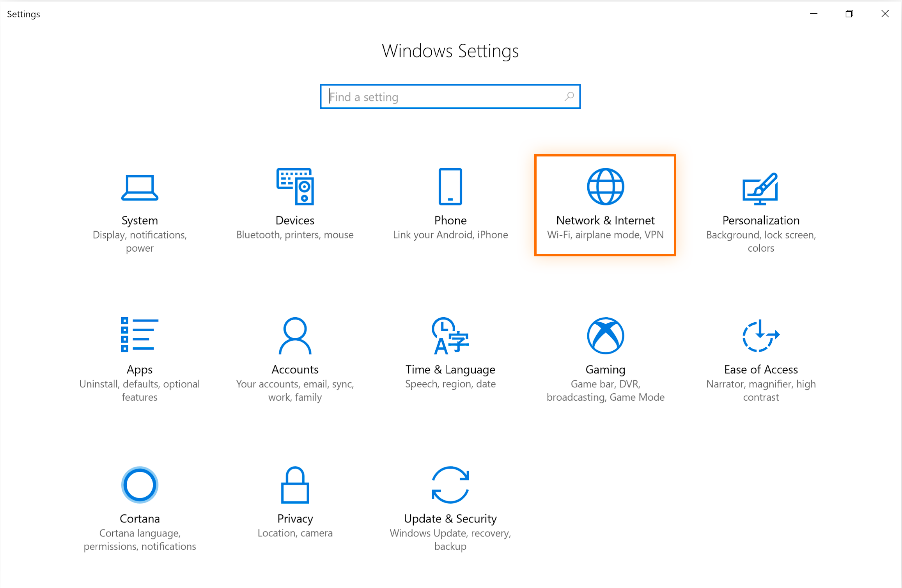Open the Devices keyboard and speaker icon
The height and width of the screenshot is (588, 902).
pyautogui.click(x=295, y=187)
